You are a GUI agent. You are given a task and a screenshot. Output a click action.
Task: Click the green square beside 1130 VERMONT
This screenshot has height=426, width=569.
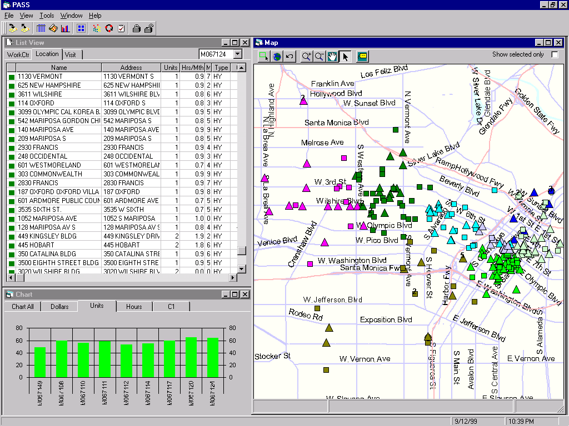[x=12, y=77]
